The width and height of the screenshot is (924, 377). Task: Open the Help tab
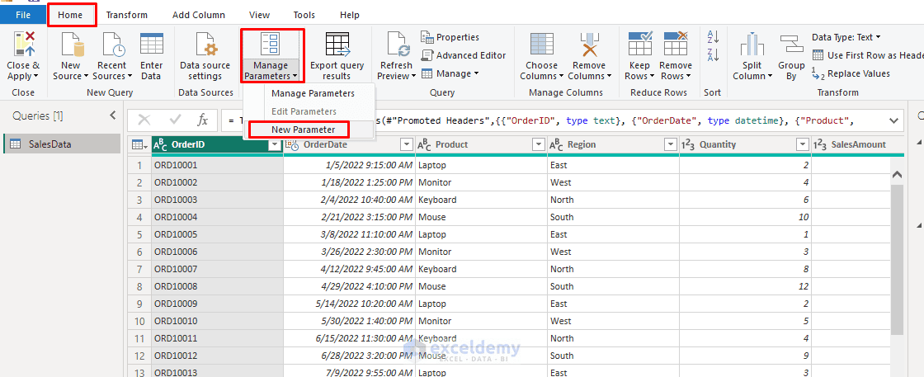point(350,15)
